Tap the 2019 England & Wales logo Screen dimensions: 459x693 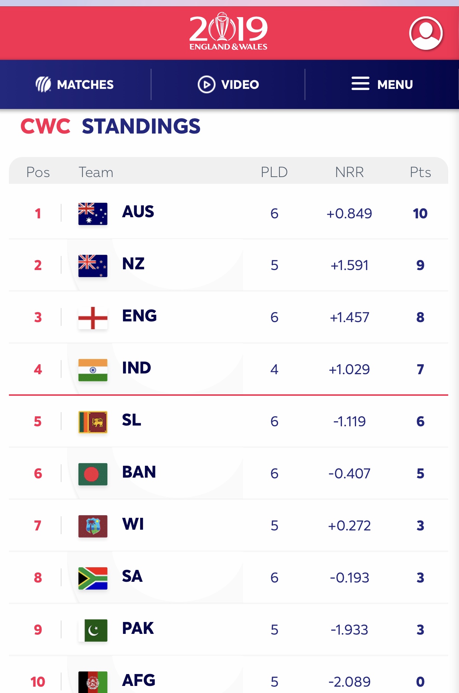pyautogui.click(x=229, y=32)
